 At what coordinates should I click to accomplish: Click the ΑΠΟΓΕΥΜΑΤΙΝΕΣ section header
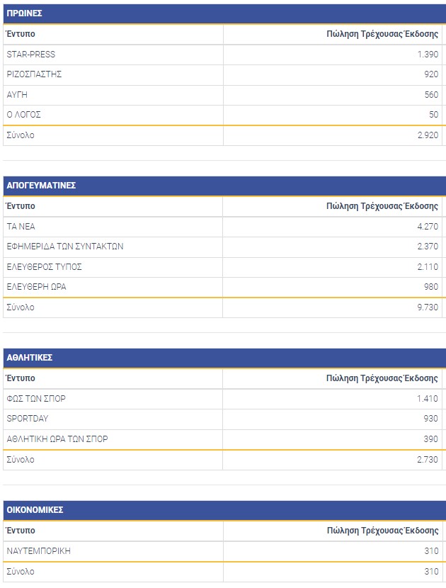click(41, 186)
